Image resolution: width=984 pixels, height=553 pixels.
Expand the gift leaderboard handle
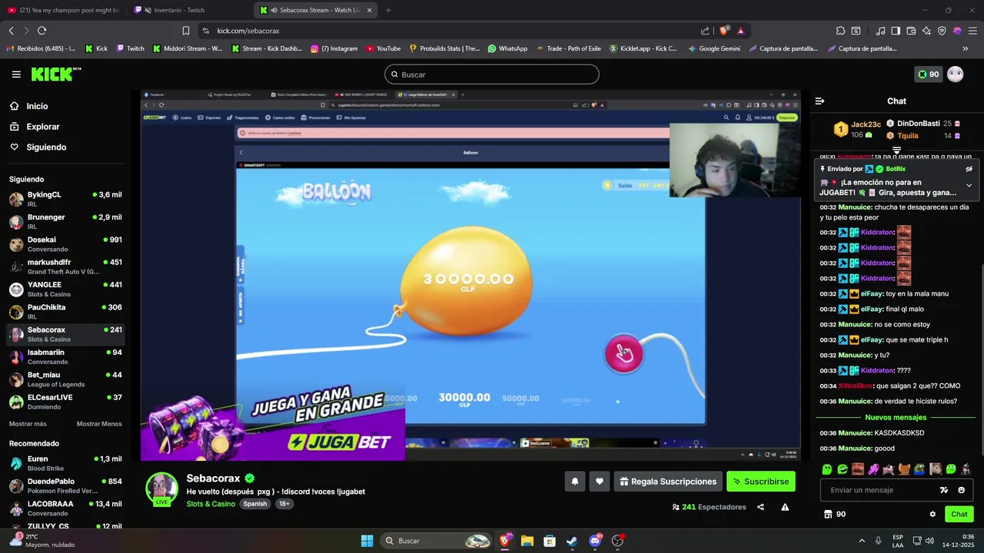point(896,151)
